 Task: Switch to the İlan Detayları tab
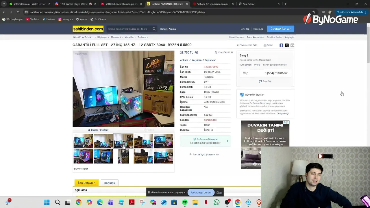(86, 183)
